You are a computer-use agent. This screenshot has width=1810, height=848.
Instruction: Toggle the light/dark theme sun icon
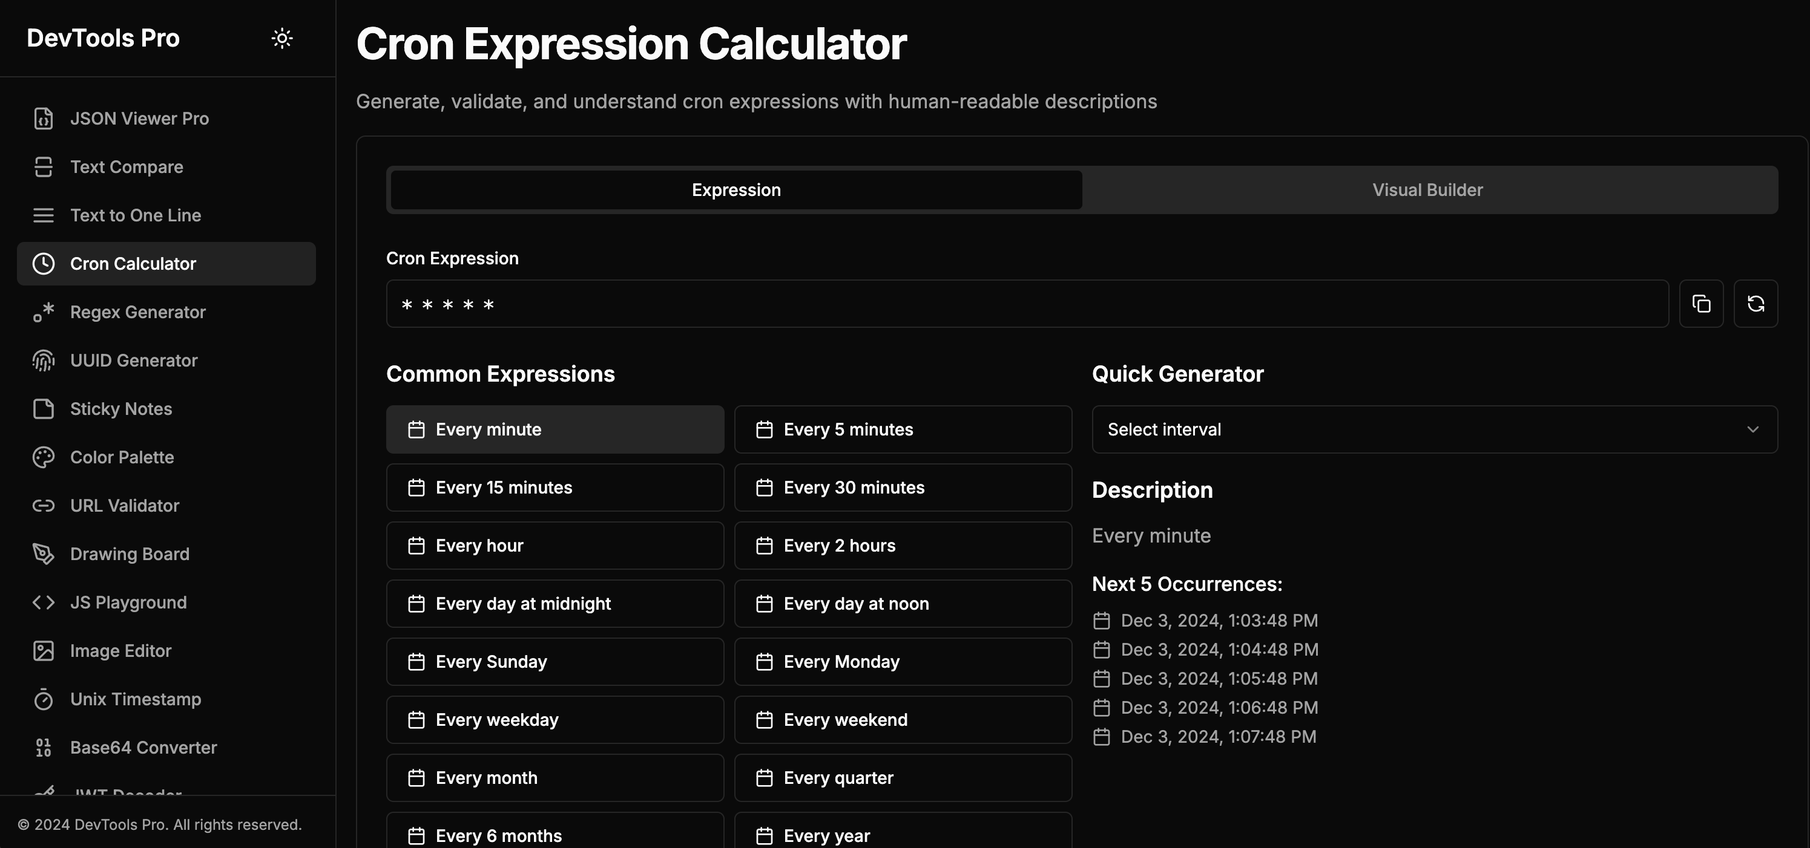281,38
